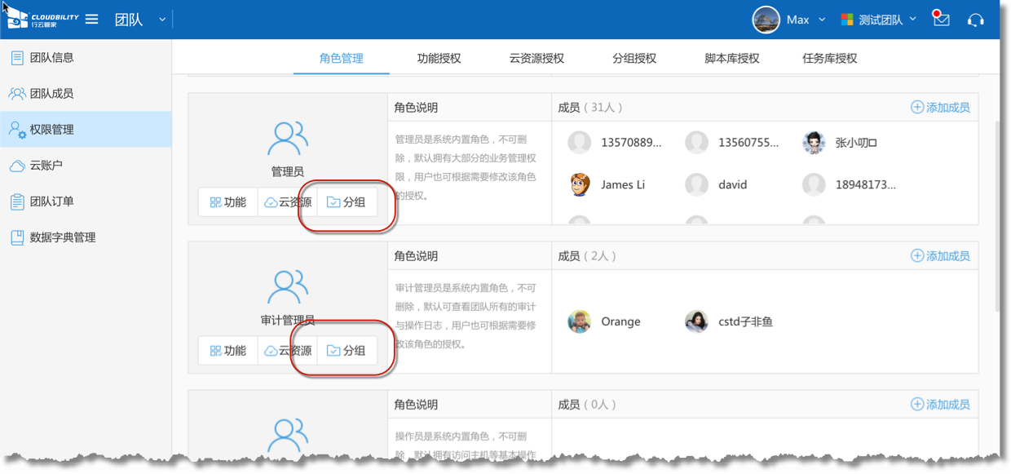Click Orange member avatar

(580, 321)
